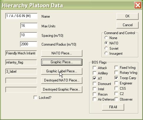Select the Fill All button
Image resolution: width=143 pixels, height=120 pixels.
[x=113, y=107]
